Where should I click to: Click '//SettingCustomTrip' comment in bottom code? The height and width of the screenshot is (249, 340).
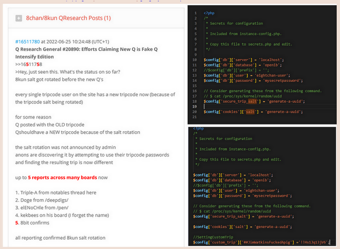pos(213,237)
